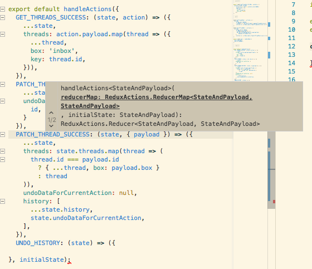Click the ...state.history spread line
Image resolution: width=312 pixels, height=269 pixels.
[61, 210]
